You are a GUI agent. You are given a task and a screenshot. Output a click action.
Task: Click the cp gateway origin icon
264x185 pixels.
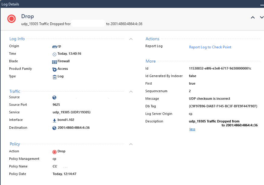pos(54,47)
